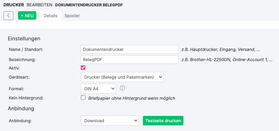The width and height of the screenshot is (279, 131).
Task: Open the Geräteart dropdown
Action: (122, 77)
